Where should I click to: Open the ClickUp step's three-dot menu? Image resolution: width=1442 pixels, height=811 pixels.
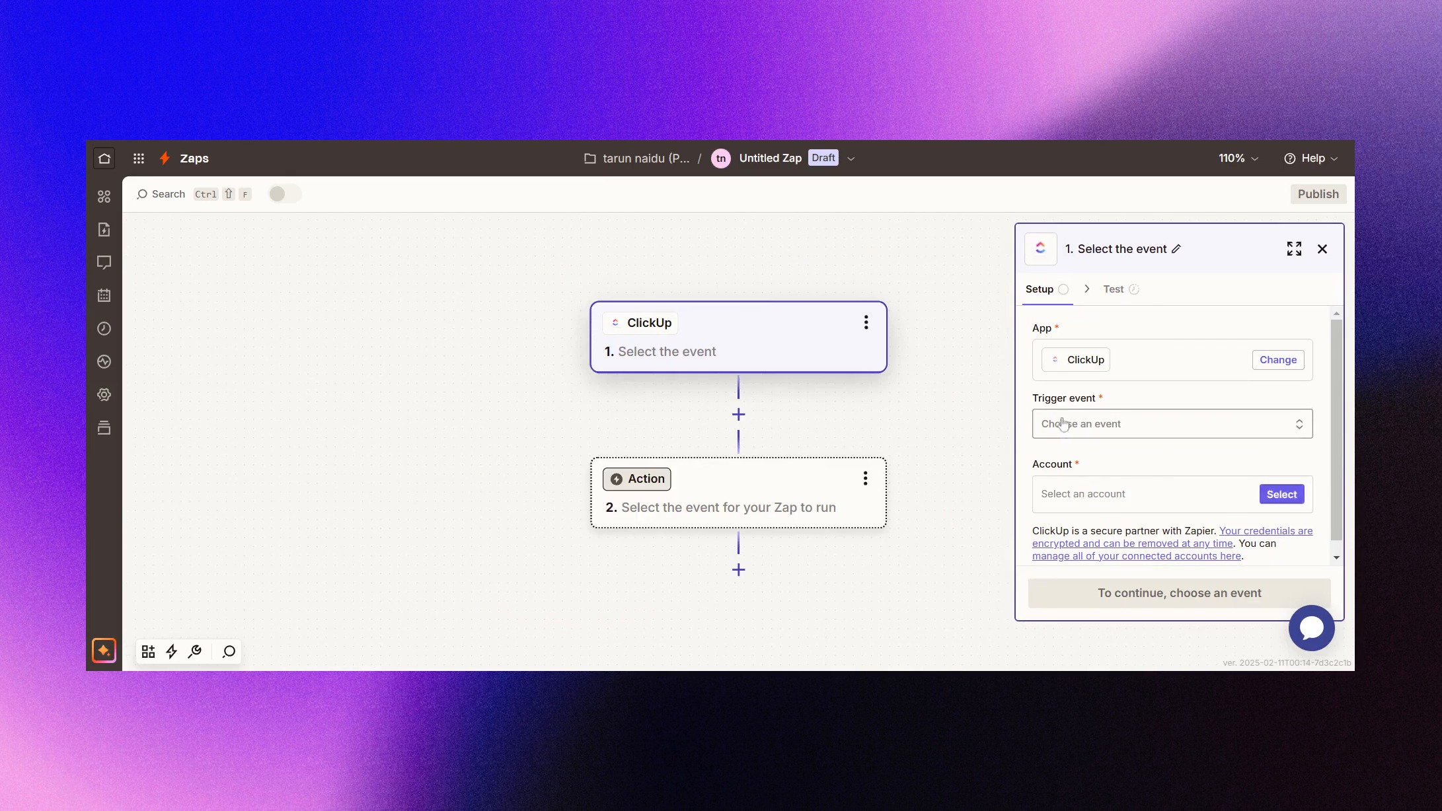click(866, 322)
